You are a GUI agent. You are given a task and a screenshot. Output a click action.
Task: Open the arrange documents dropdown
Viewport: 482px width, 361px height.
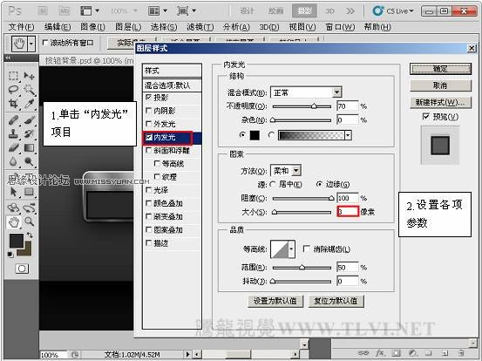[x=165, y=11]
